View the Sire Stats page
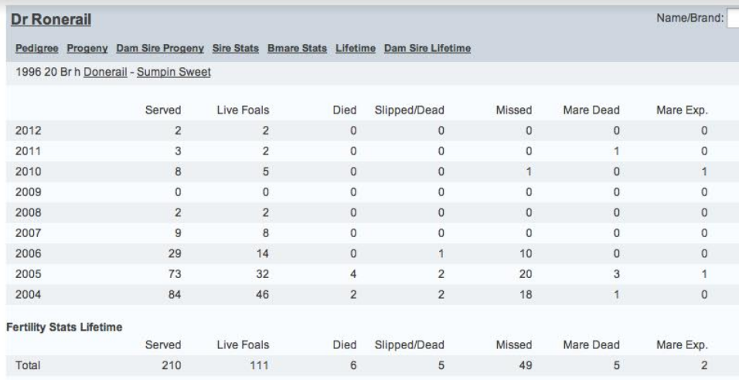Image resolution: width=739 pixels, height=380 pixels. (x=236, y=48)
